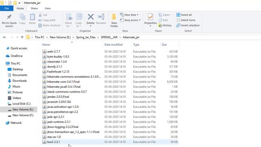Screen dimensions: 261x147
Task: Sort by Name column header
Action: click(x=46, y=45)
